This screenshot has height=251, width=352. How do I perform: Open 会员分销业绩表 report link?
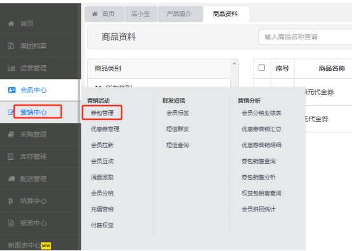[x=261, y=113]
